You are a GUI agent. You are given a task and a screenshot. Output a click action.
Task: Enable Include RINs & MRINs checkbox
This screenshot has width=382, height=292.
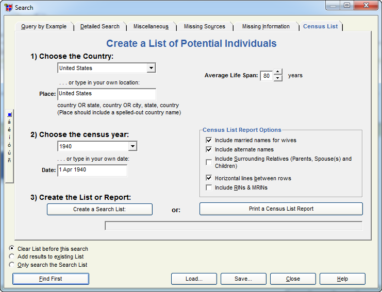point(209,187)
